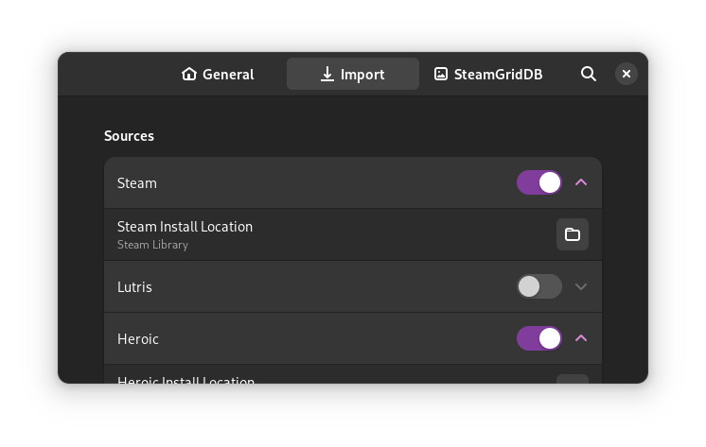Screen dimensions: 706x447
Task: Click the partially visible Heroic folder button
Action: pos(573,379)
